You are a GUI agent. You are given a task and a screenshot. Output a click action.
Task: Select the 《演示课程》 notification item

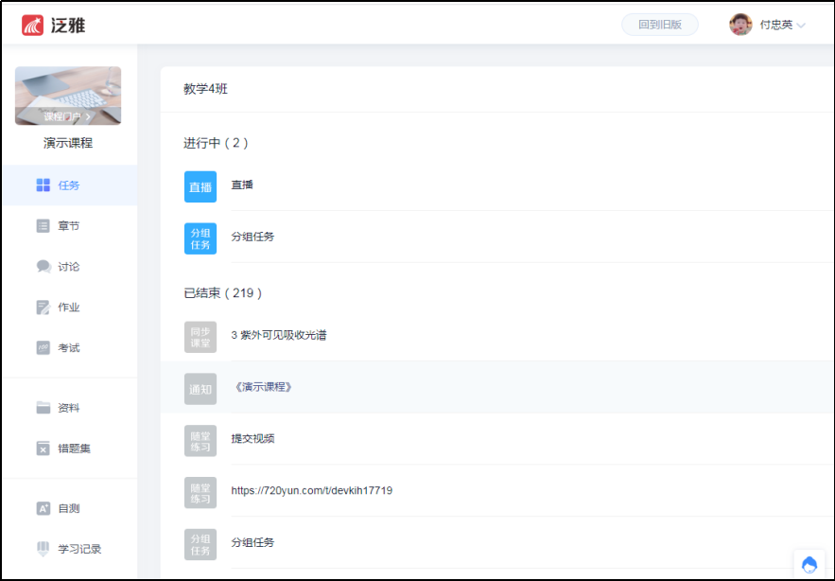263,387
